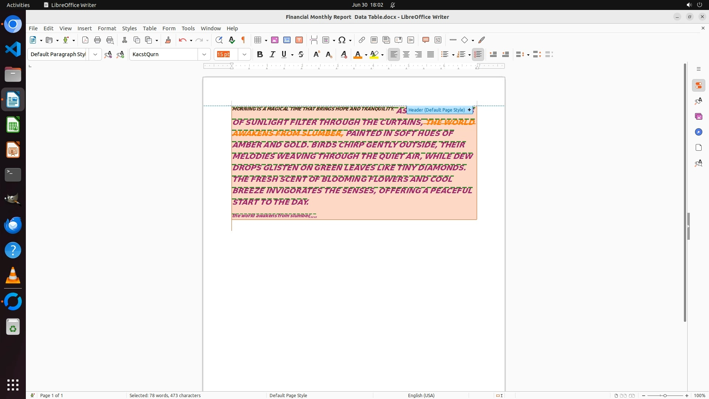The image size is (709, 399).
Task: Open the Navigator from the sidebar
Action: 698,132
